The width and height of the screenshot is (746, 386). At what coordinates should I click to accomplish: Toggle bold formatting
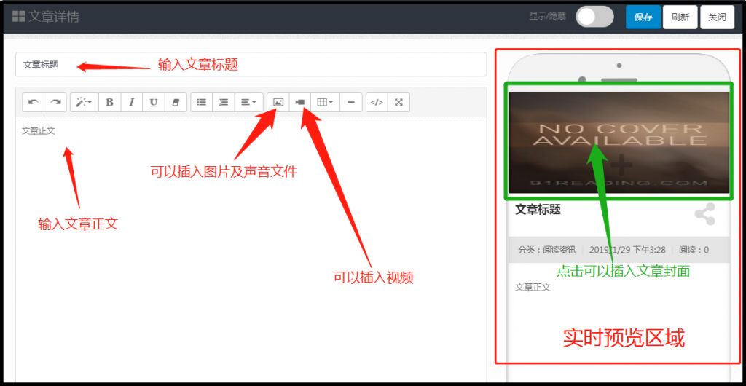point(109,103)
